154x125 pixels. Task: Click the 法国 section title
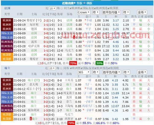click(x=7, y=8)
